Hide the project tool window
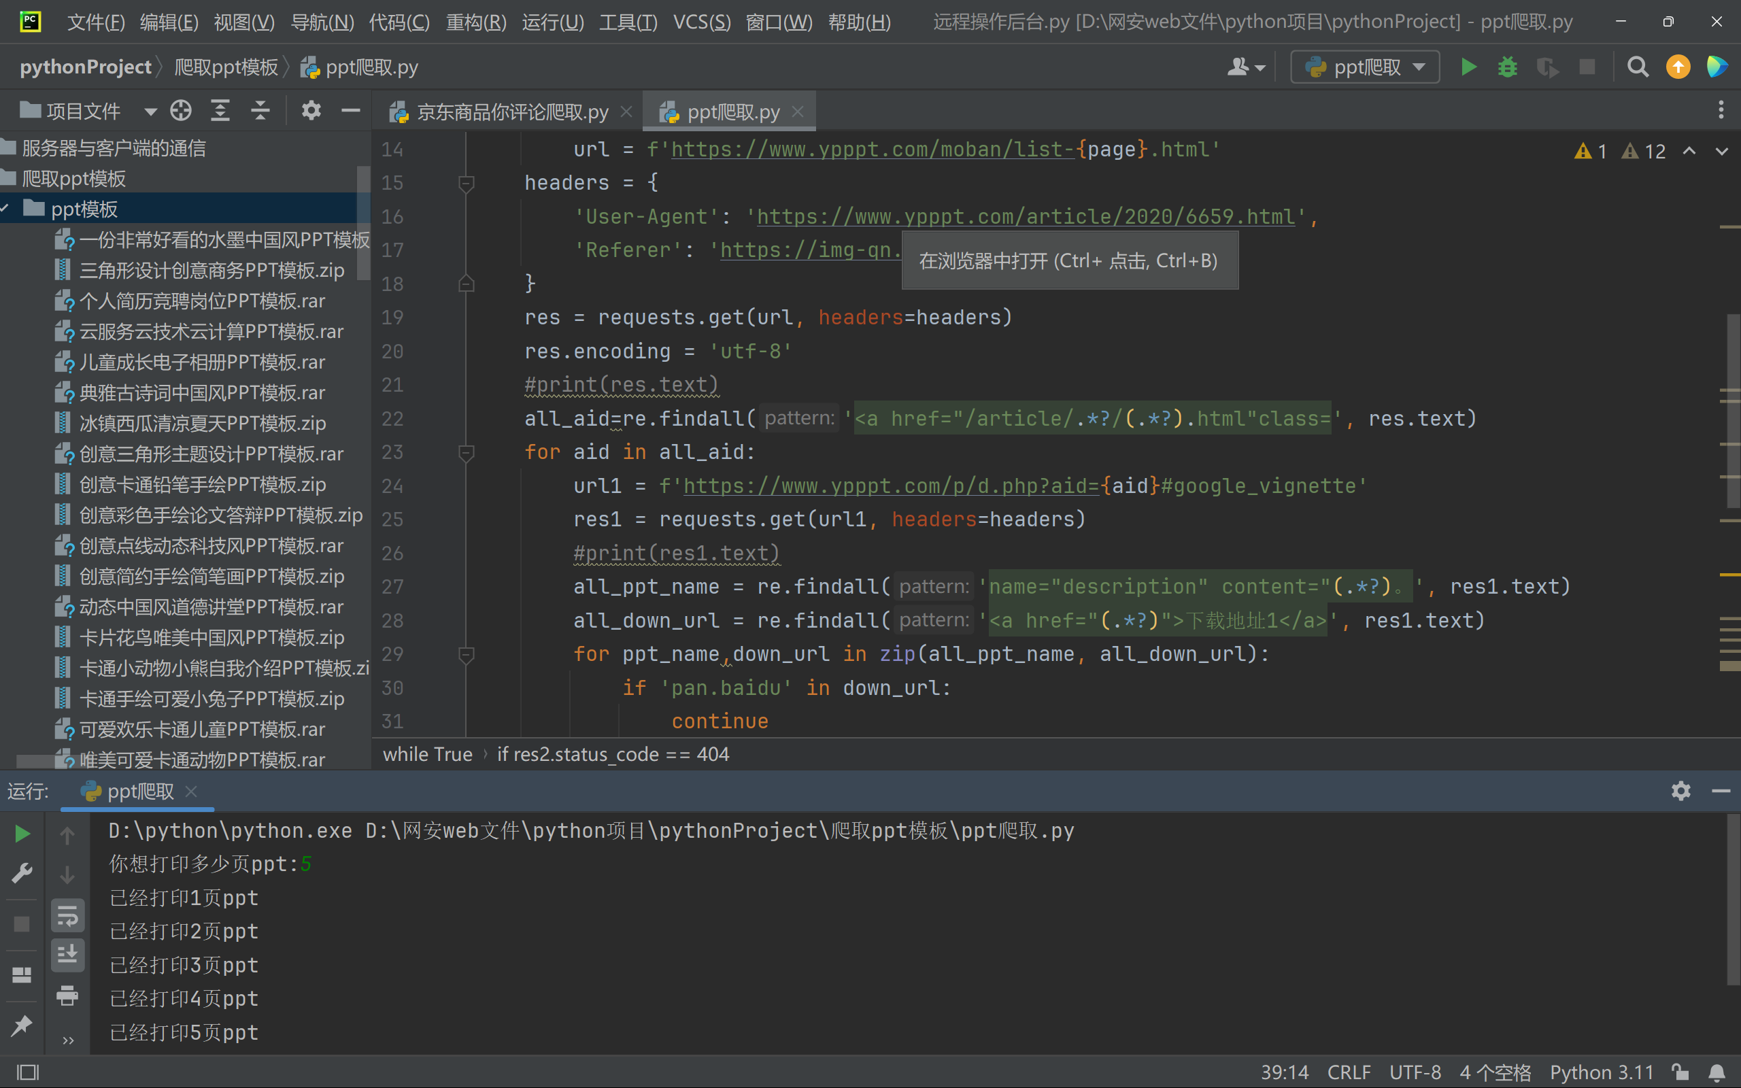1741x1088 pixels. point(350,111)
